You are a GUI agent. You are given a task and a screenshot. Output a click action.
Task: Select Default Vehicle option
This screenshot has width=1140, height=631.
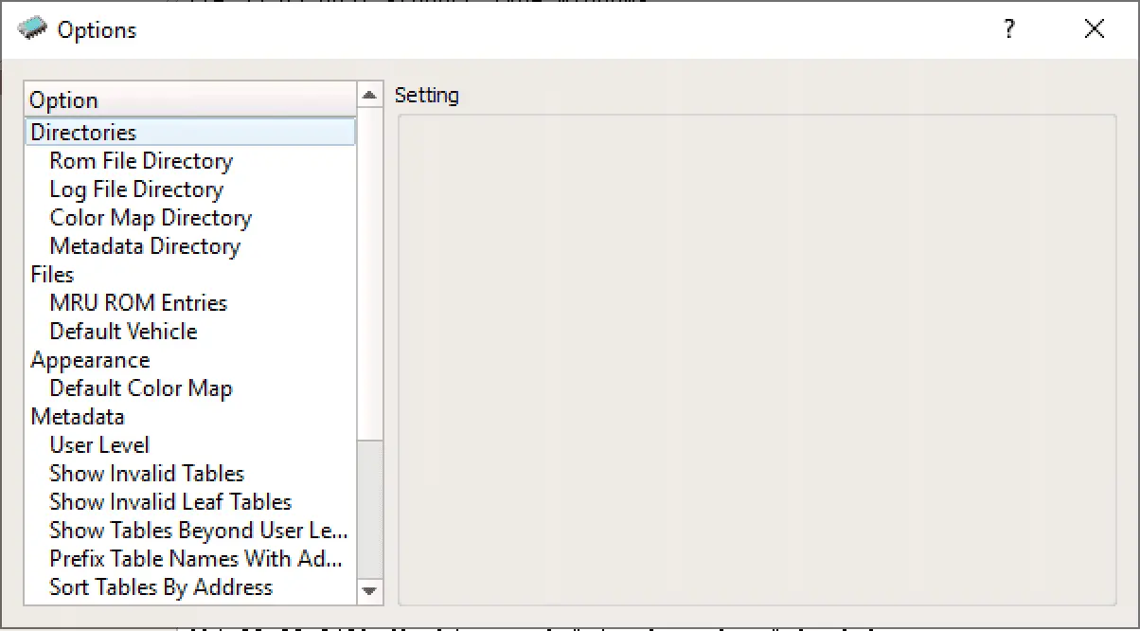123,332
